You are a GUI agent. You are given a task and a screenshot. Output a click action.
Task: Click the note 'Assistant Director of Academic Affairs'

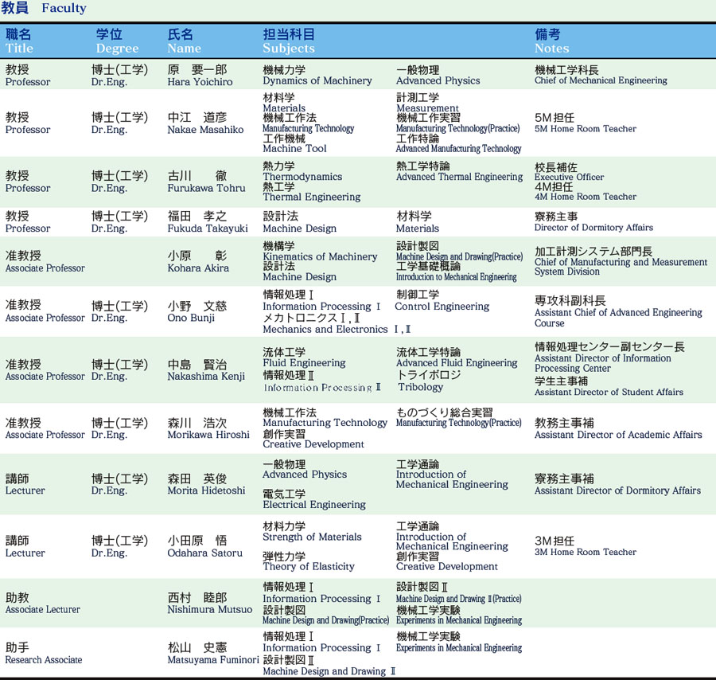point(618,435)
